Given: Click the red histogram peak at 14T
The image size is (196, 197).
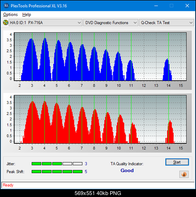Looking at the screenshot, I should click(x=170, y=132).
